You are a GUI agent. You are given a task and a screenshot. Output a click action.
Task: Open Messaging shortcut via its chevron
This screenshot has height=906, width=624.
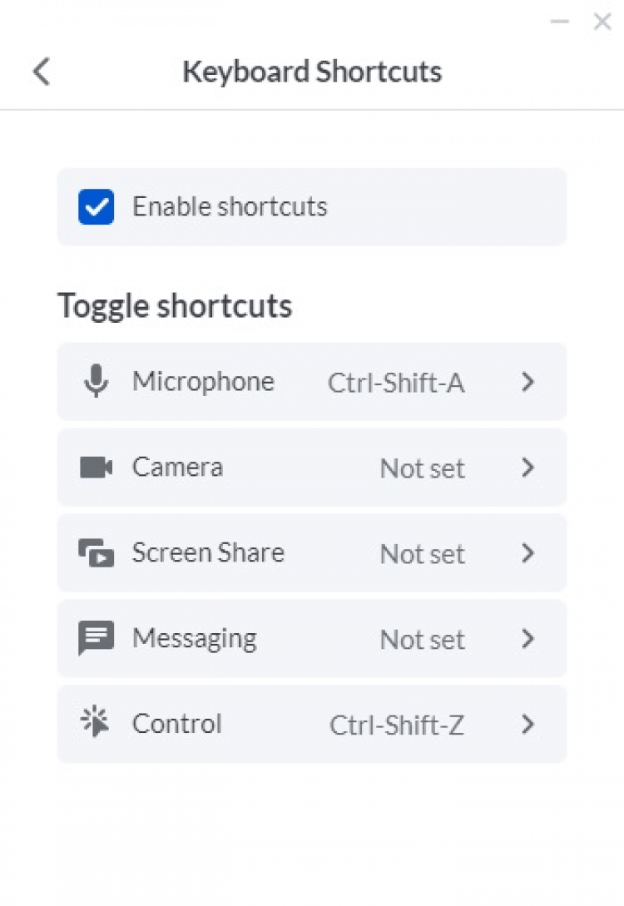tap(527, 639)
